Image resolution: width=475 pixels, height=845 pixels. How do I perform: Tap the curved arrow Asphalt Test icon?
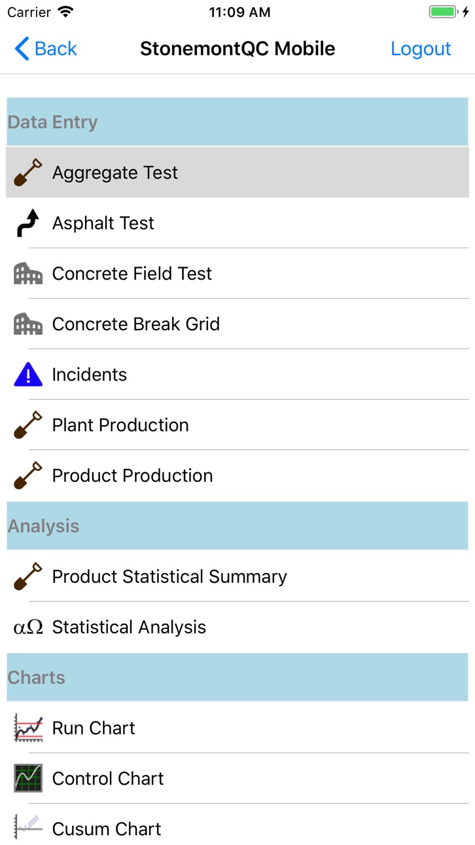28,223
